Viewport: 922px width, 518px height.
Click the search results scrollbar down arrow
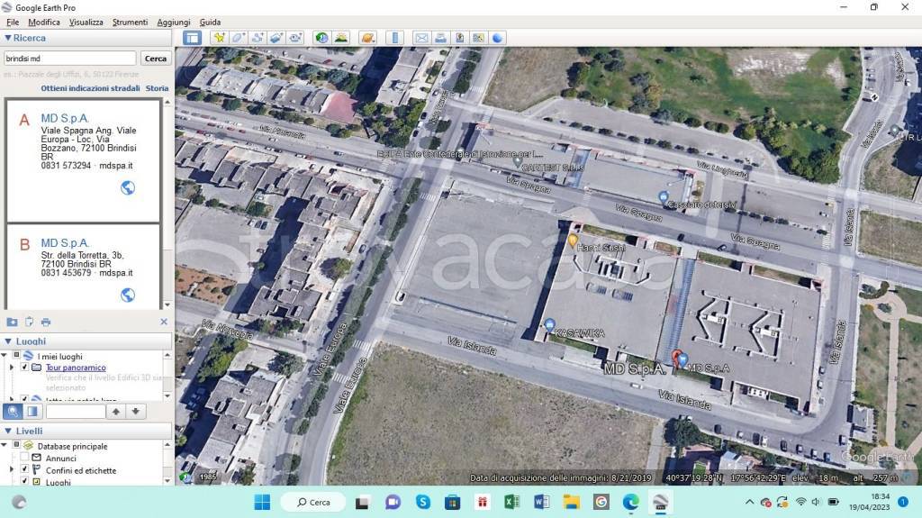pyautogui.click(x=167, y=304)
